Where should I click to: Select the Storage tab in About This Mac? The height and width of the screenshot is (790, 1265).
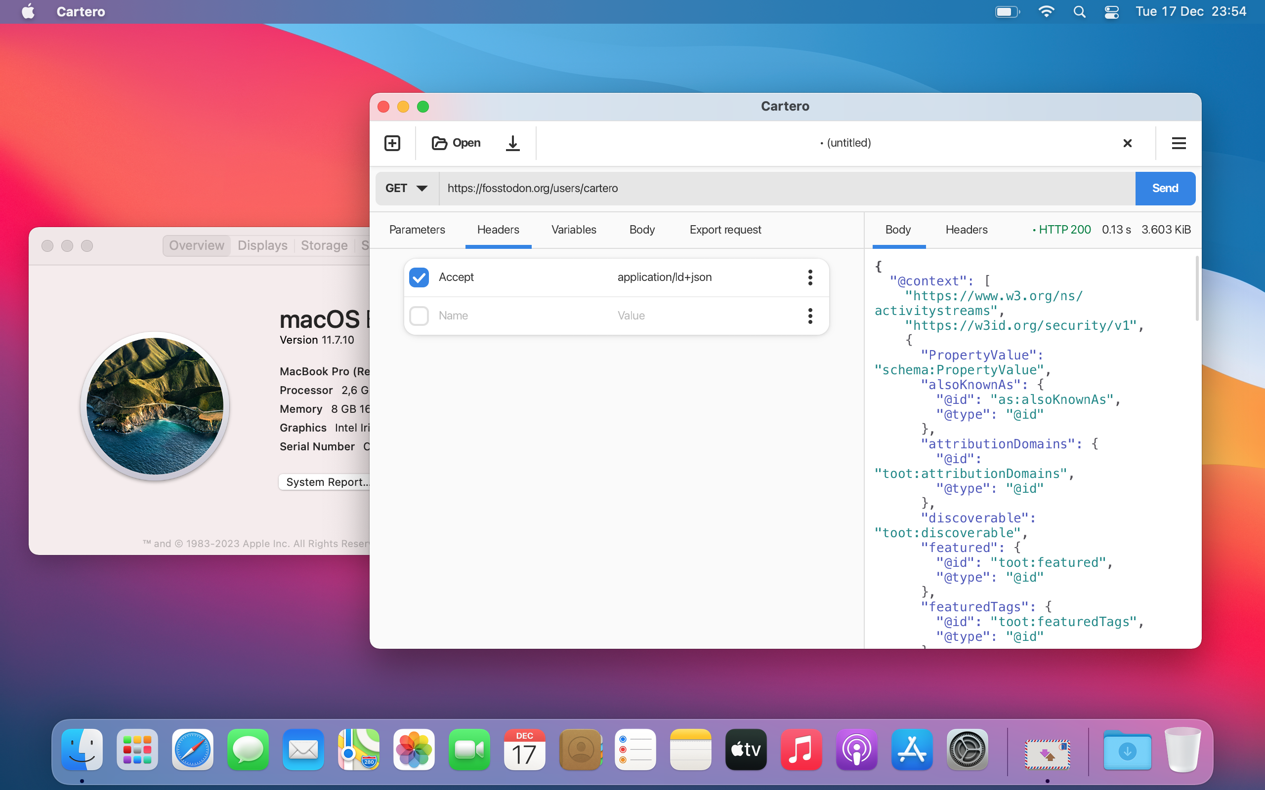point(324,245)
